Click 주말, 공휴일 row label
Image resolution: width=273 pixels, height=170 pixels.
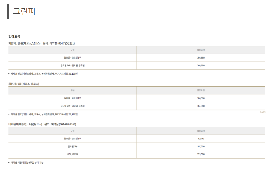tap(73, 154)
